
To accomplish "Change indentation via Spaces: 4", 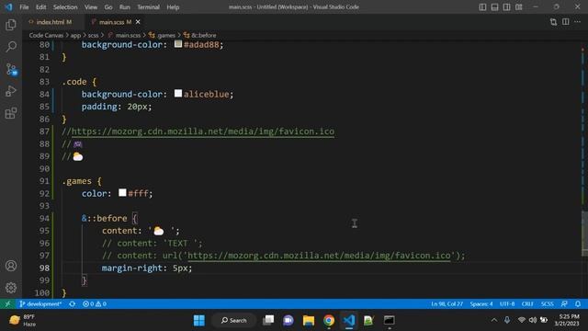I will (481, 303).
